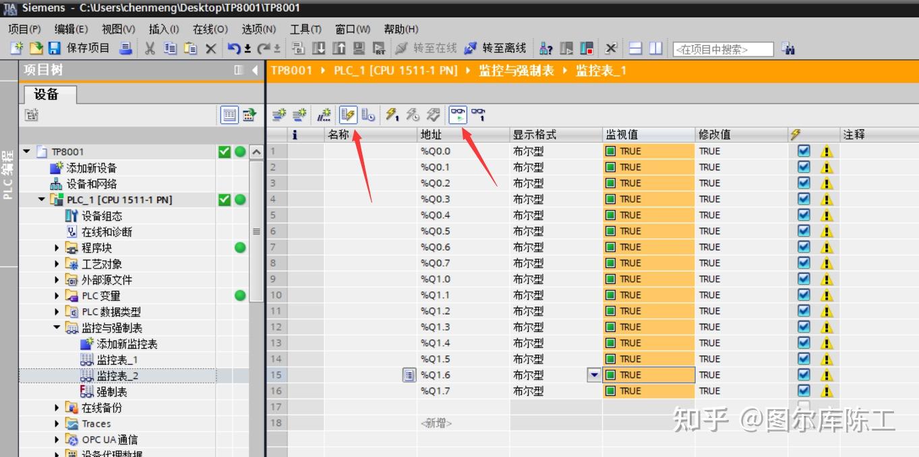
Task: Collapse the PLC_1 [CPU 1511-1 PN] node
Action: coord(42,199)
